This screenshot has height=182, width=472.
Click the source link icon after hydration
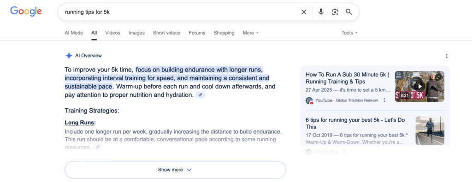tap(201, 95)
